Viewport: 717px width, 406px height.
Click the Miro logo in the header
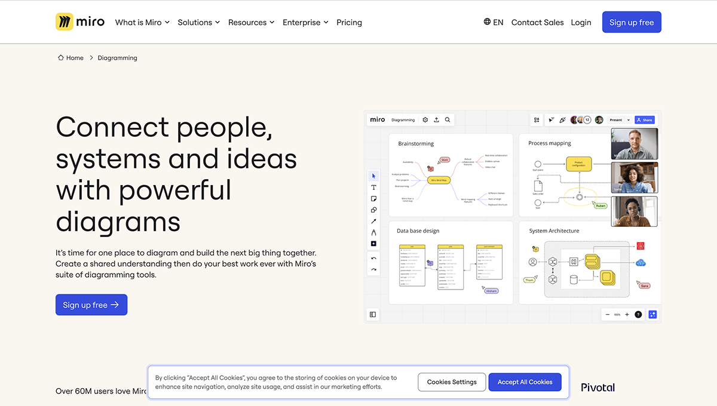click(80, 22)
